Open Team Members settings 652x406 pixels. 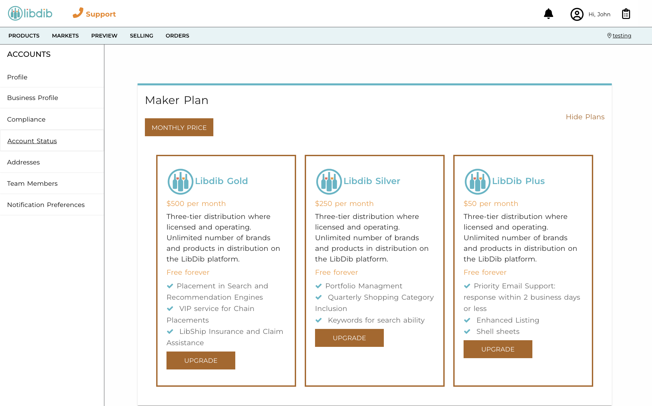pos(32,183)
